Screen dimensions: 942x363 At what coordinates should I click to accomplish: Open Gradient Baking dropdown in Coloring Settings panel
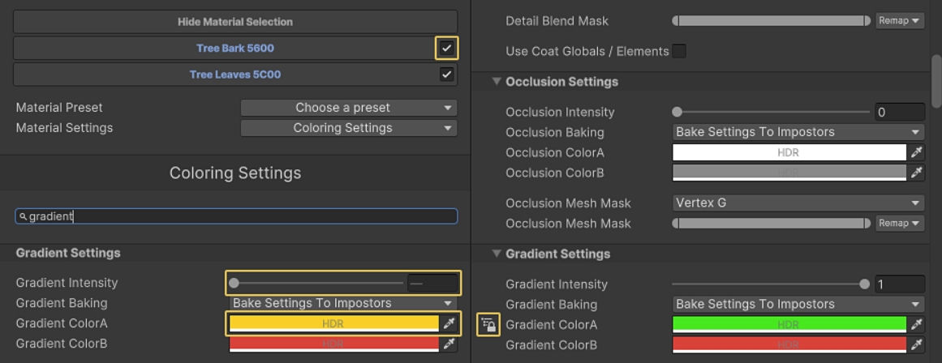point(342,303)
